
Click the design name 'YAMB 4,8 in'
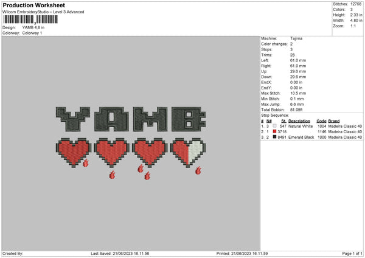point(33,27)
